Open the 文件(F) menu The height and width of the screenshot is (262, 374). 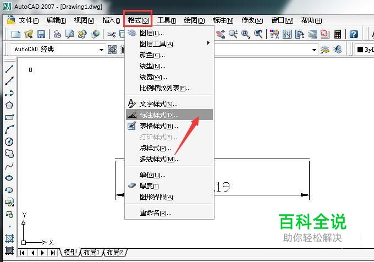pyautogui.click(x=29, y=20)
